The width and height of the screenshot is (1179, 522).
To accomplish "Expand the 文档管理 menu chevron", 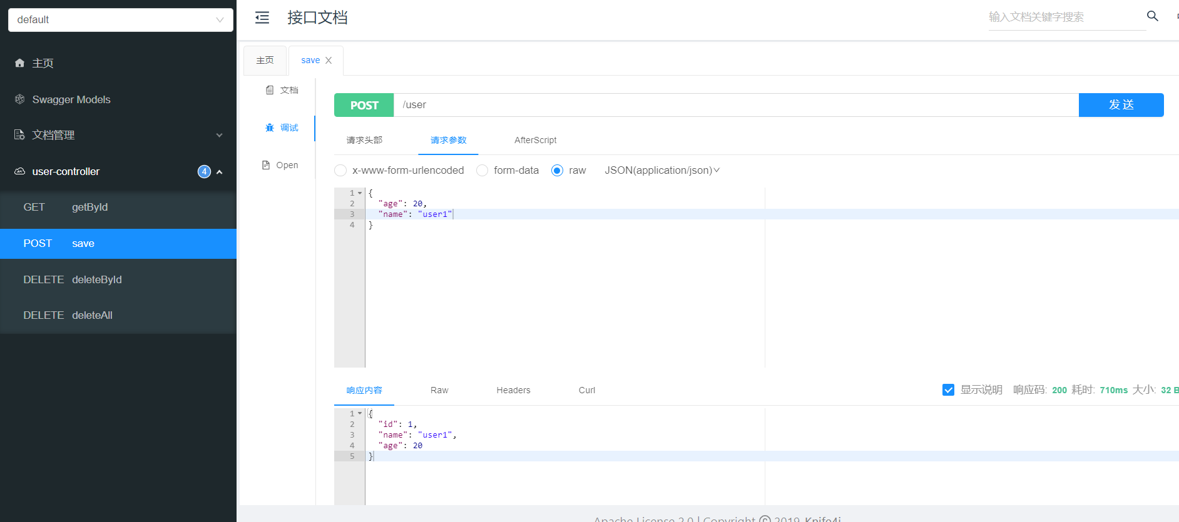I will pyautogui.click(x=219, y=135).
